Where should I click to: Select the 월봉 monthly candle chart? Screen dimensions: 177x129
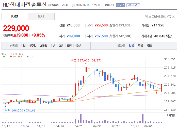point(150,46)
